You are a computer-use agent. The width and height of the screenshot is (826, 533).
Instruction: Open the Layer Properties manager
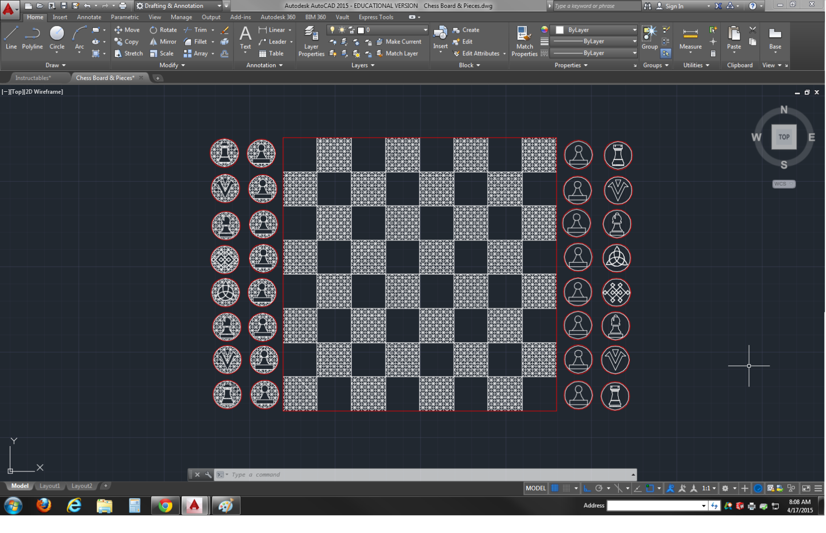(311, 39)
